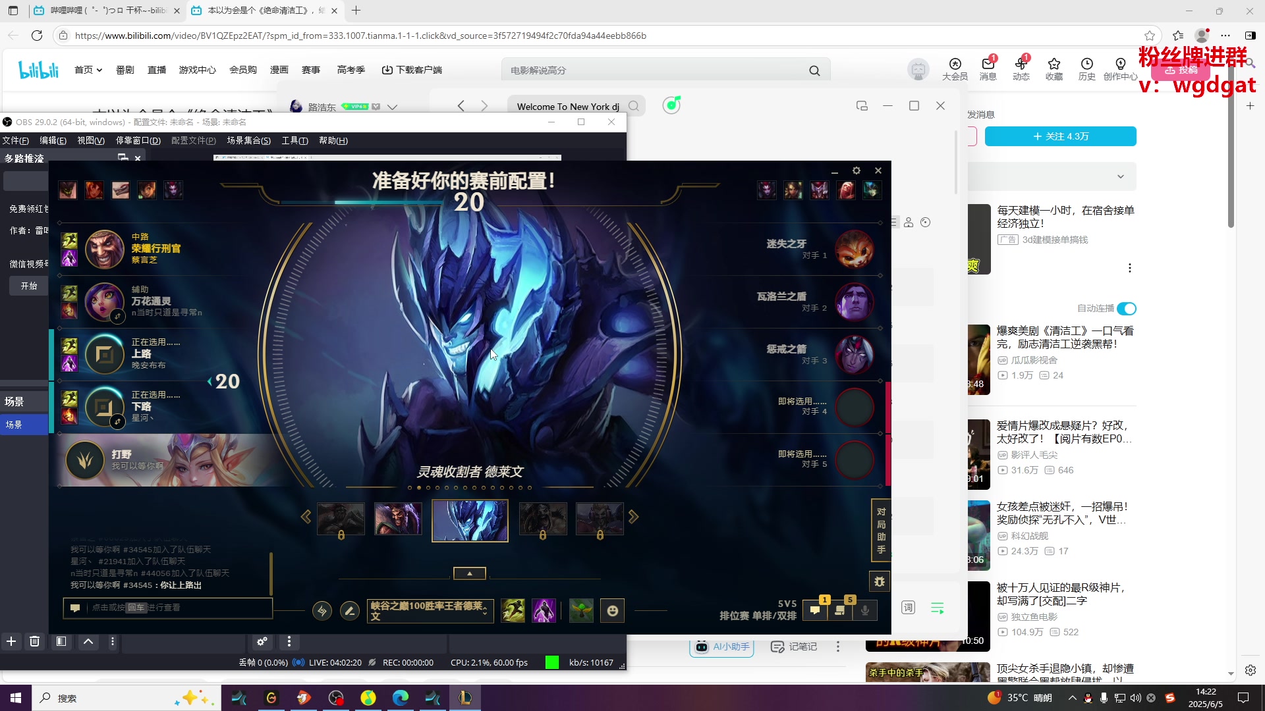Open OBS 视图(V) menu

91,140
